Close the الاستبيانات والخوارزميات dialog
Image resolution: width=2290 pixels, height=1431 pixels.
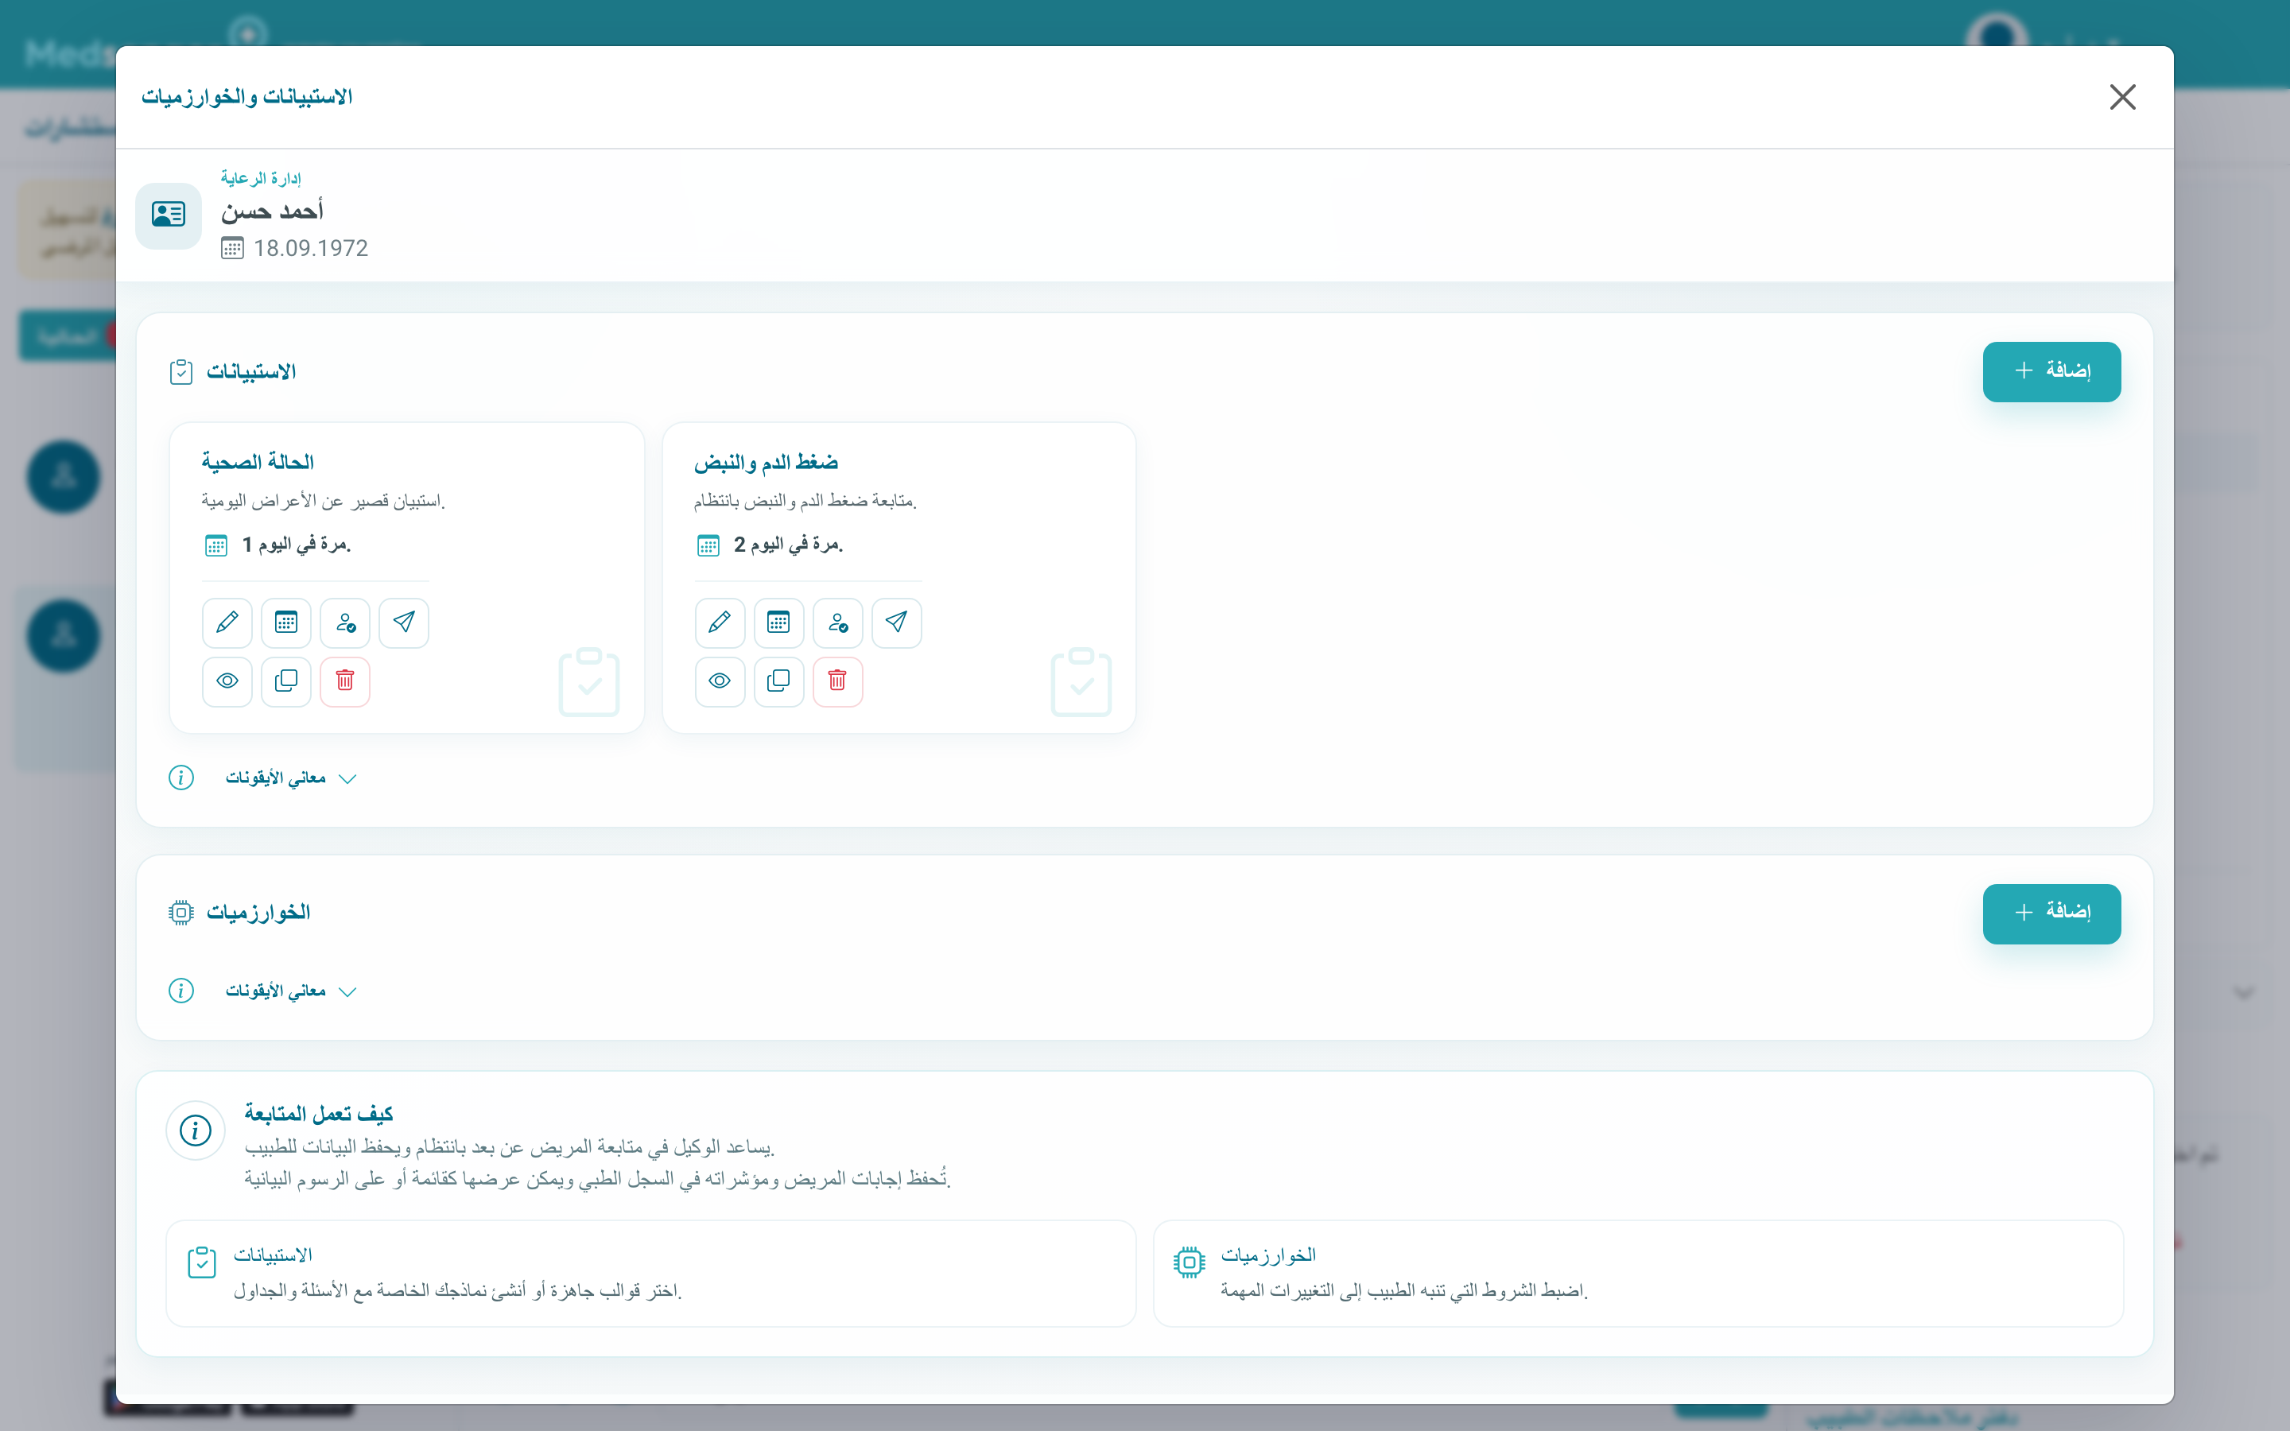click(2122, 96)
